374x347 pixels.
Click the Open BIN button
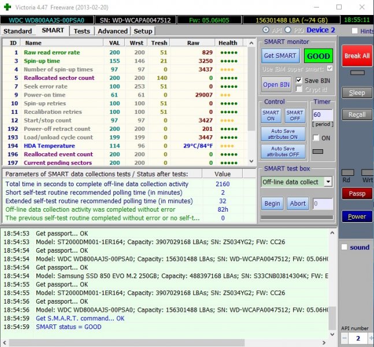tap(276, 84)
